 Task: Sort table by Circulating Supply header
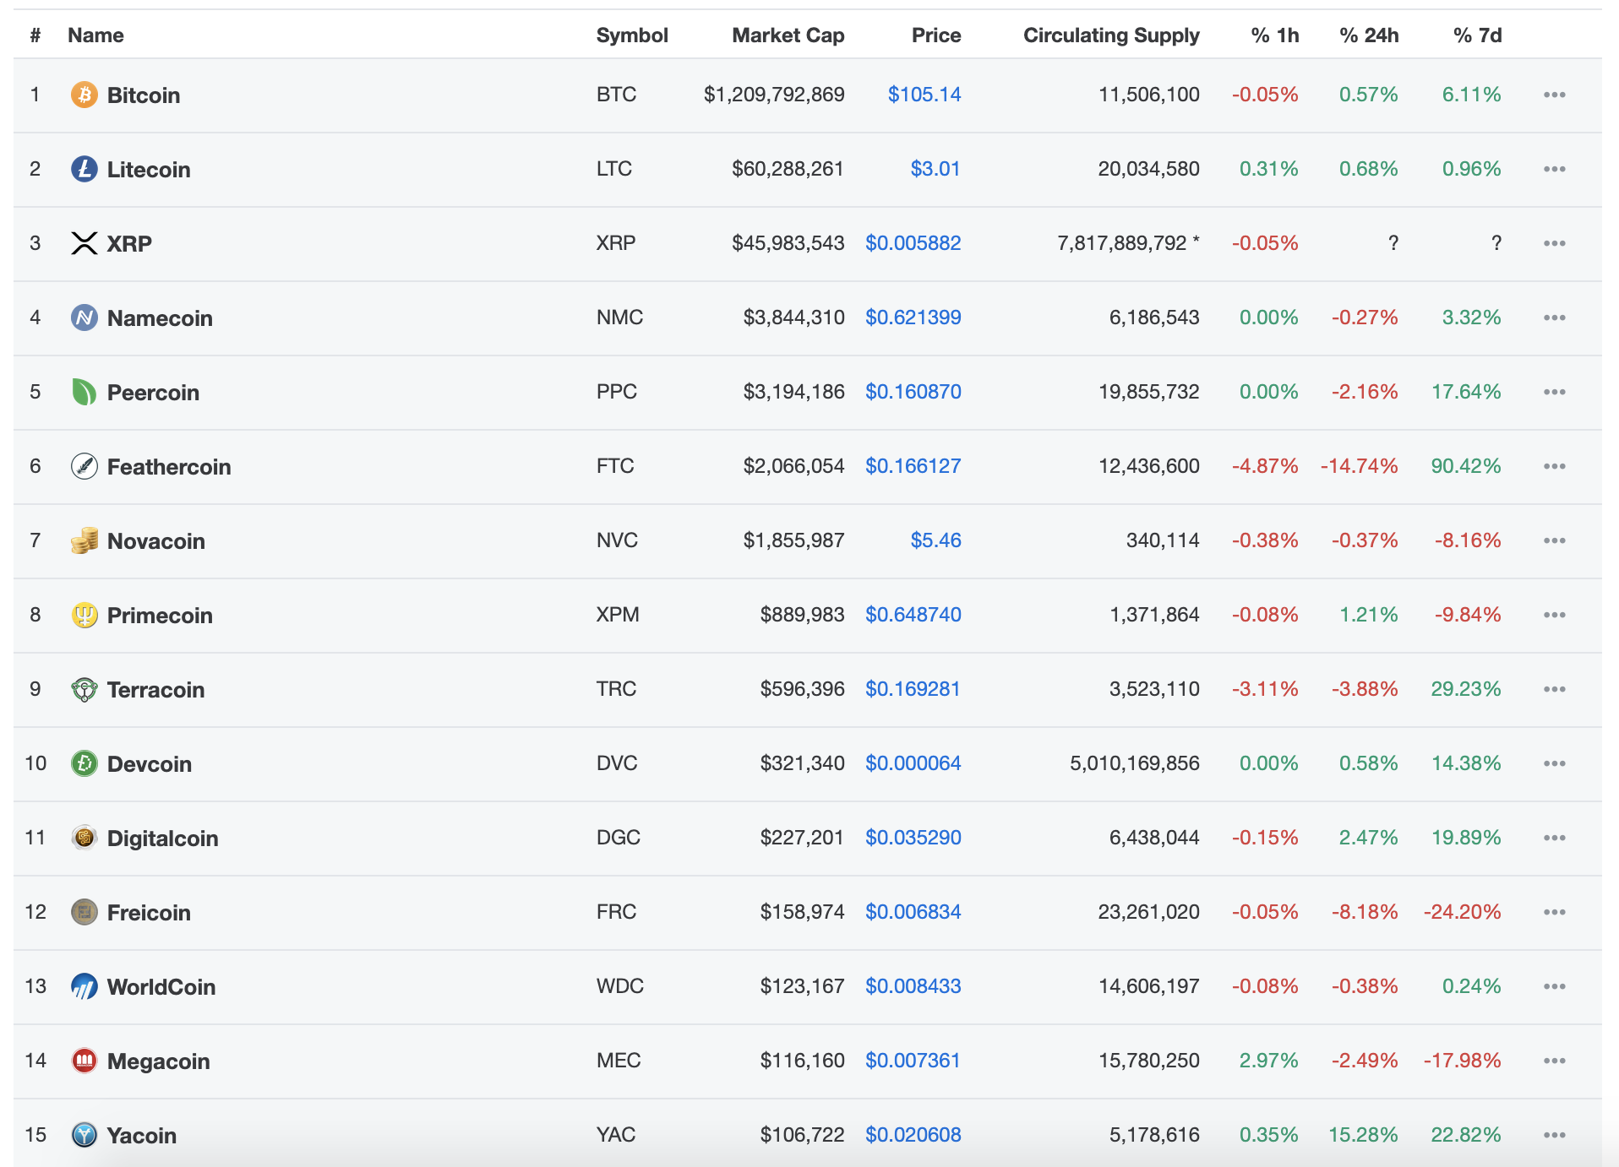[x=1111, y=35]
